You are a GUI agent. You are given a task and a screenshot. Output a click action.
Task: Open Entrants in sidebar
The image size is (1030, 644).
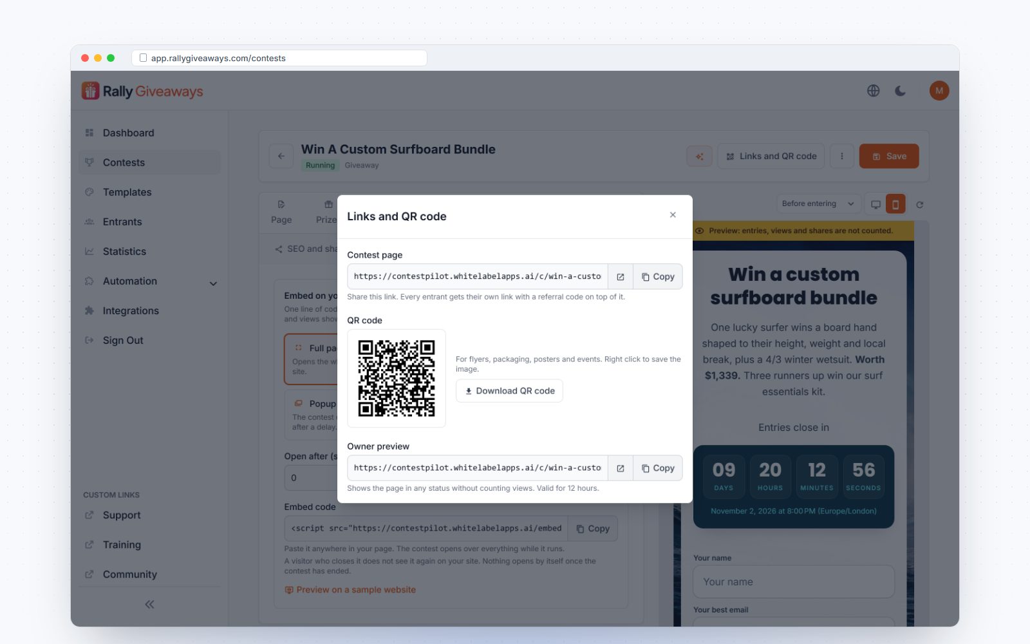(x=149, y=222)
